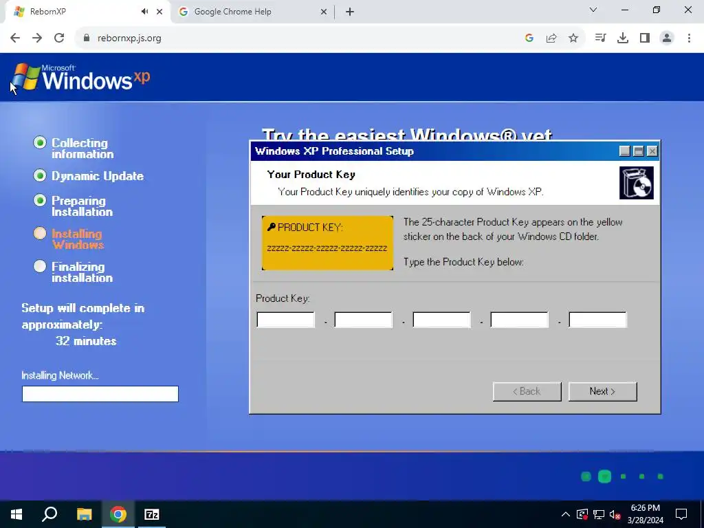Viewport: 704px width, 528px height.
Task: Click '32 minutes' remaining time text
Action: pyautogui.click(x=86, y=341)
